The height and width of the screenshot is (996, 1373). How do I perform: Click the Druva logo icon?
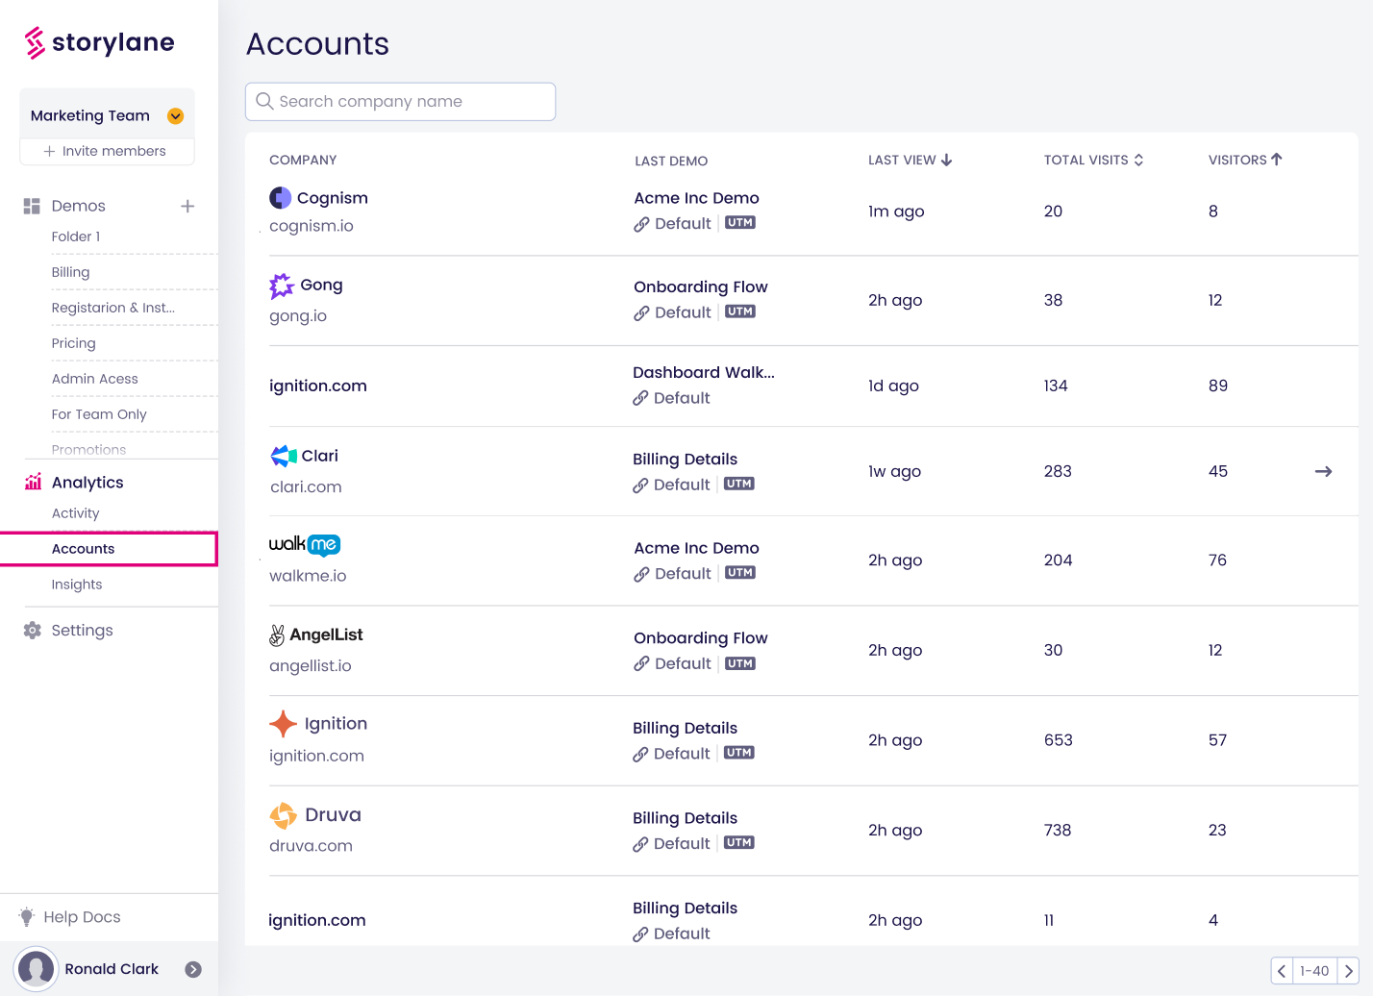[x=283, y=815]
